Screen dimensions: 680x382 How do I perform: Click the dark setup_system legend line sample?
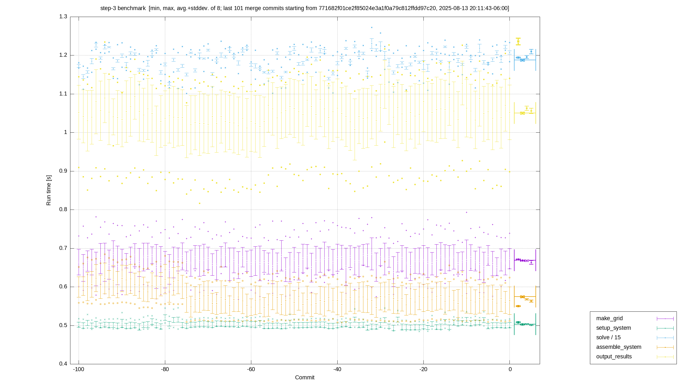point(665,328)
